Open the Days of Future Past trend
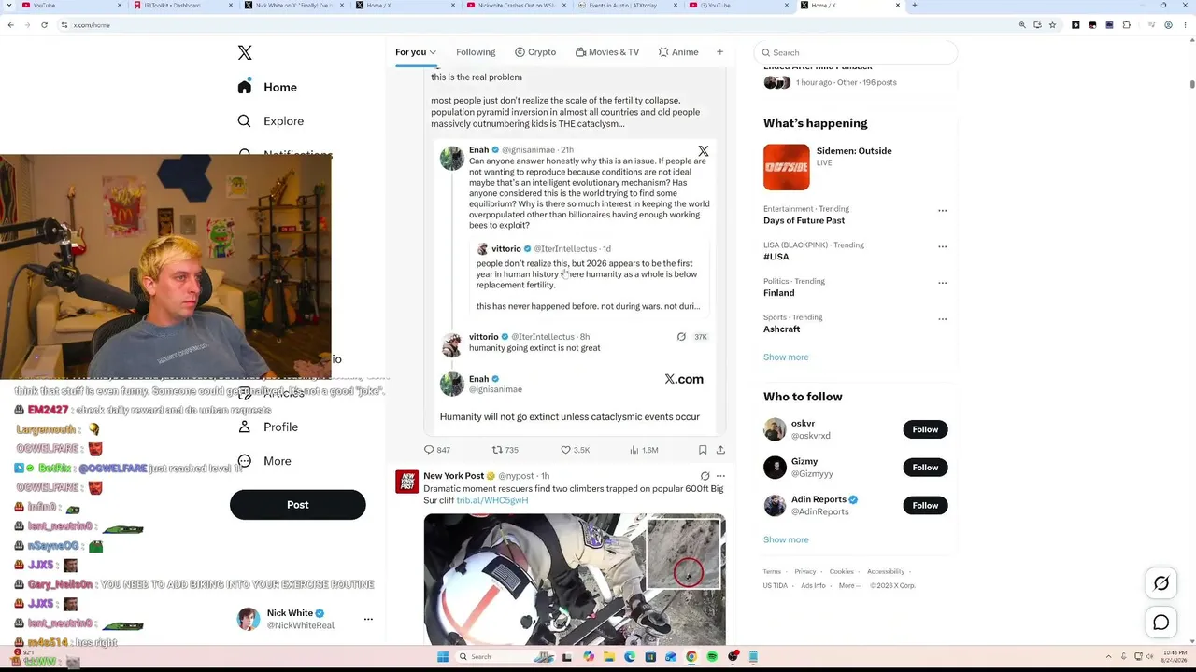The width and height of the screenshot is (1196, 672). pyautogui.click(x=804, y=220)
